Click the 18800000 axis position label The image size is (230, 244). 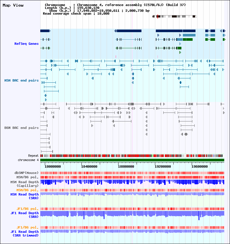point(126,166)
